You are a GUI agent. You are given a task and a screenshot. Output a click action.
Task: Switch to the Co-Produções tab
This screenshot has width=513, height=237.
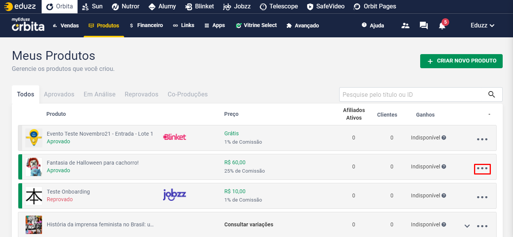(188, 94)
